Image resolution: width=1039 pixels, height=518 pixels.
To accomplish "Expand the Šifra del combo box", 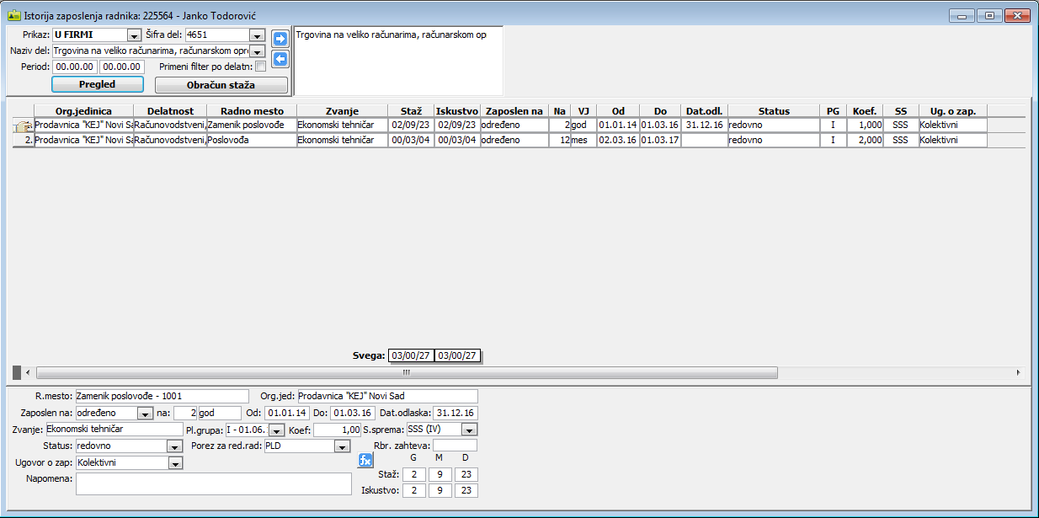I will click(x=257, y=35).
